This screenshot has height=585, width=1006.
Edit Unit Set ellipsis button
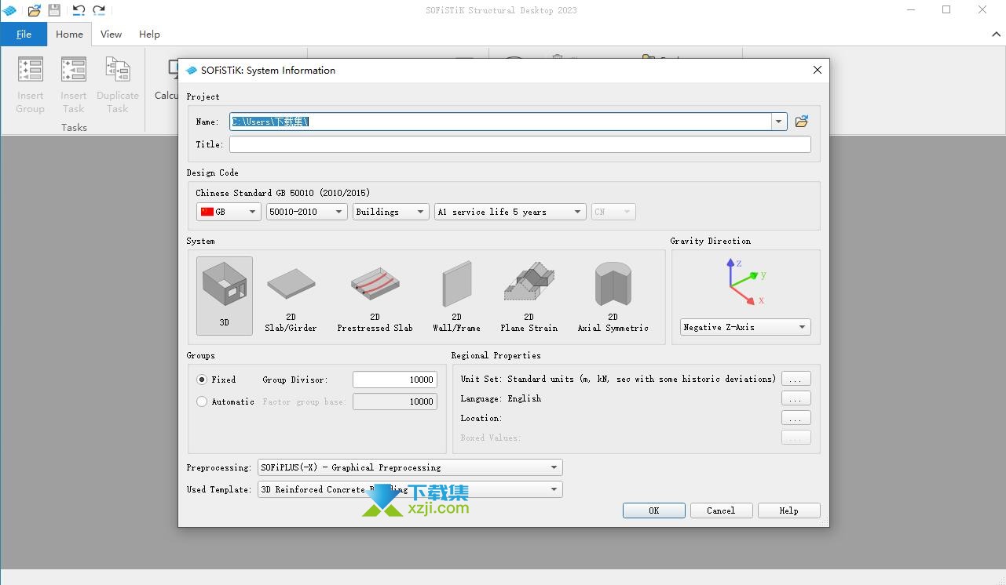tap(796, 379)
